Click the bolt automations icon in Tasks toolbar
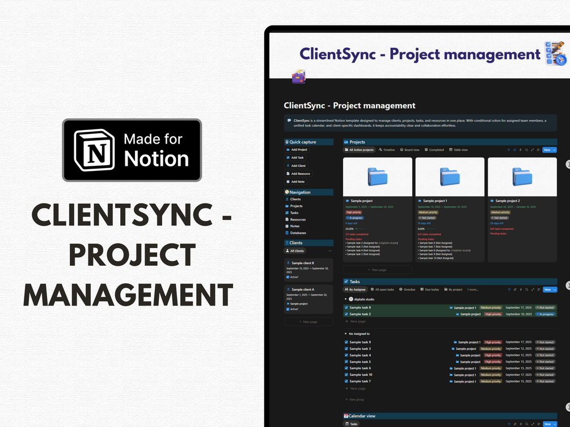570x427 pixels. [x=521, y=290]
